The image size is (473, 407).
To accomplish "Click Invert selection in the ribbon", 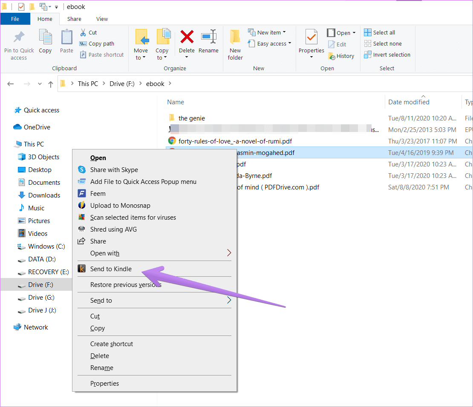I will (x=387, y=54).
